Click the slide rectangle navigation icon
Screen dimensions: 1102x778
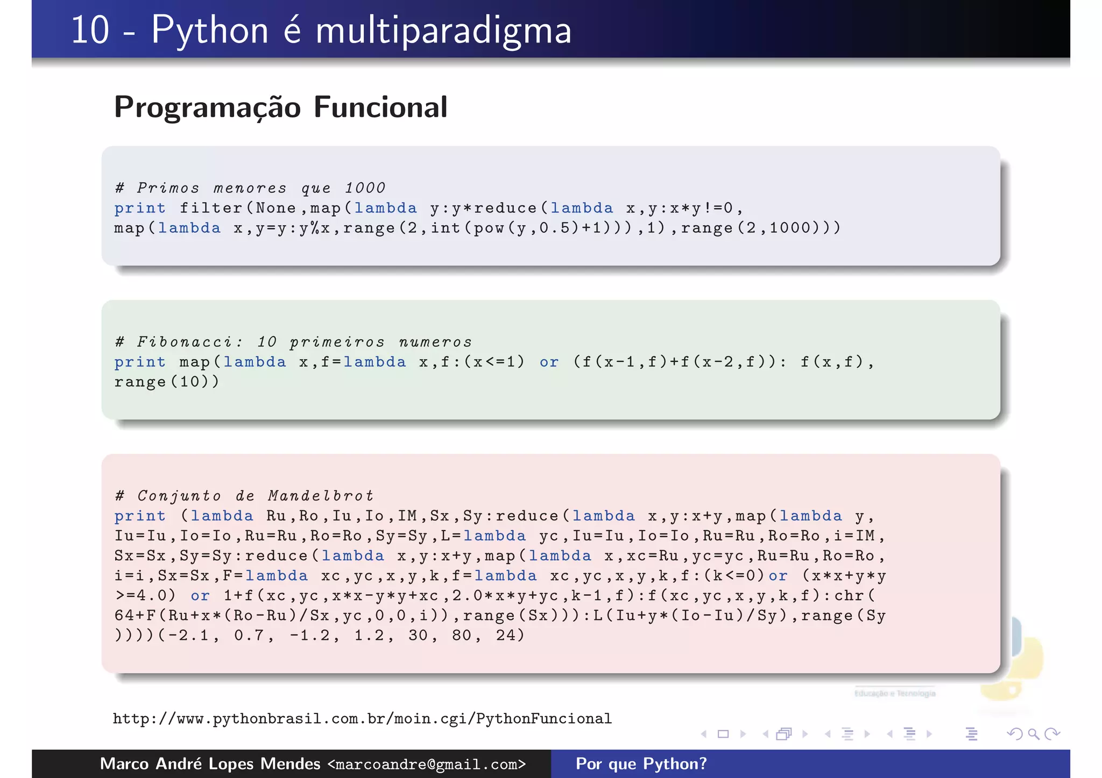click(x=723, y=734)
